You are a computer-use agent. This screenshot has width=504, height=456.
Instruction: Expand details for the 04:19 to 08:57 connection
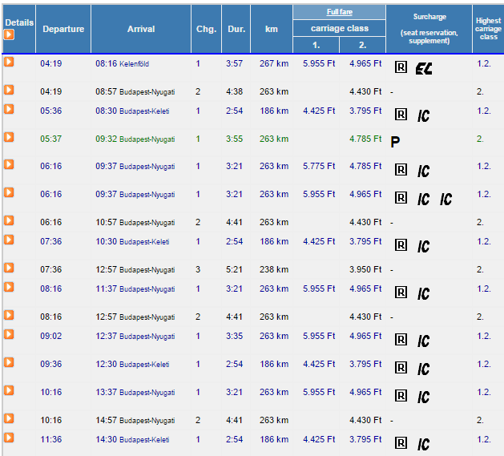tap(9, 90)
